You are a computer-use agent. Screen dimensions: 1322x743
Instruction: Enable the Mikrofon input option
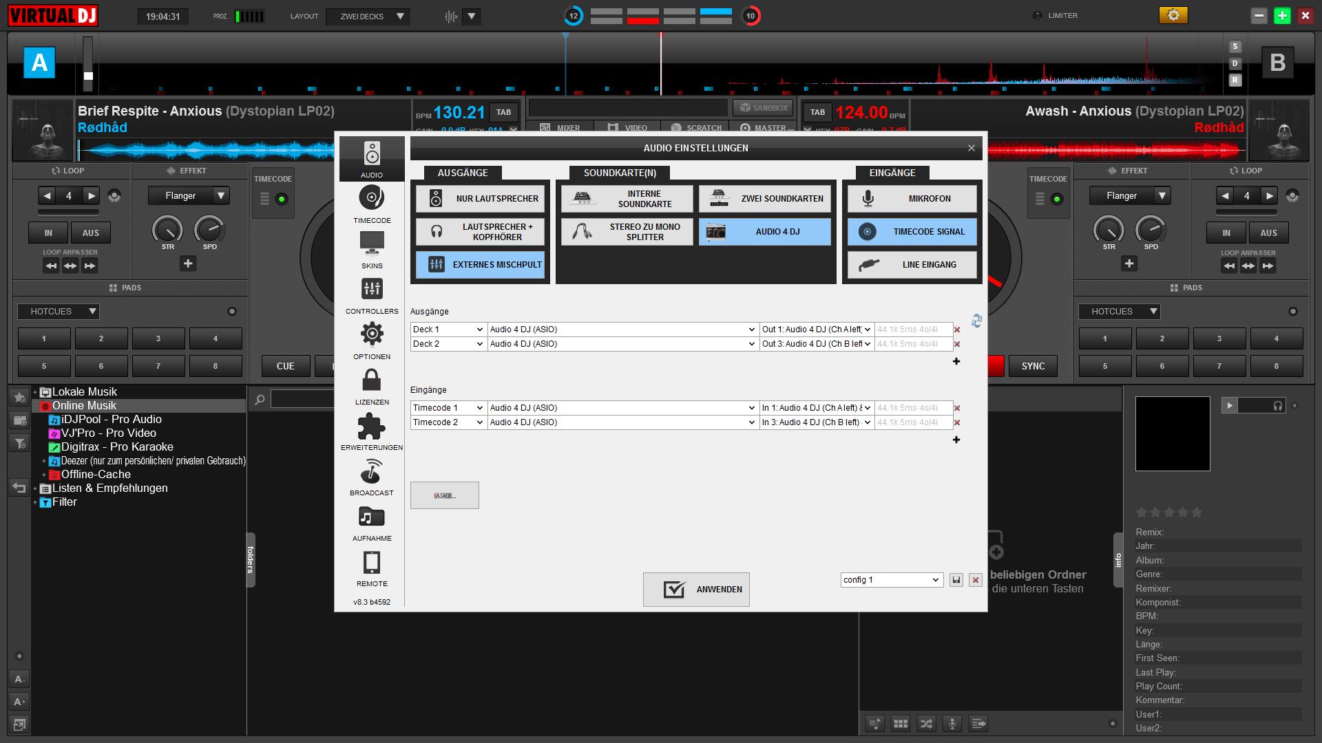point(912,198)
